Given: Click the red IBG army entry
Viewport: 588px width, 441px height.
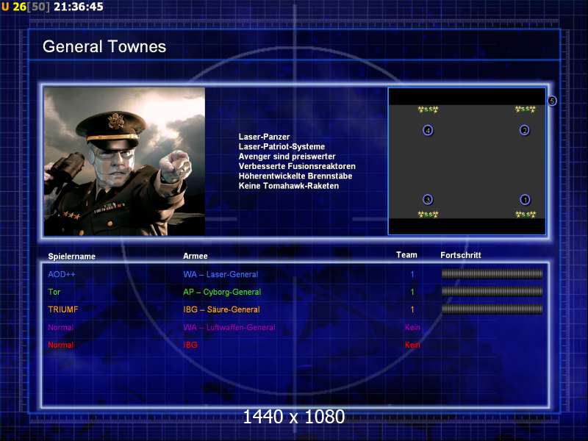Looking at the screenshot, I should 190,345.
